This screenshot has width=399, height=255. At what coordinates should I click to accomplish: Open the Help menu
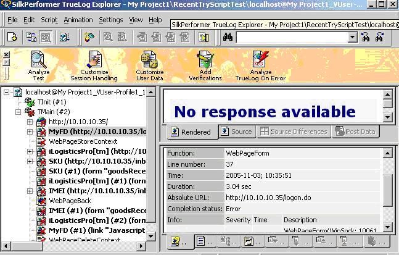coord(155,20)
